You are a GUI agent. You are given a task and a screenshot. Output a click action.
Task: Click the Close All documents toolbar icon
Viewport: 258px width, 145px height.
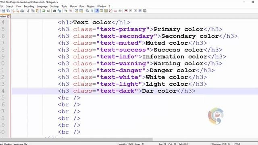(17, 11)
